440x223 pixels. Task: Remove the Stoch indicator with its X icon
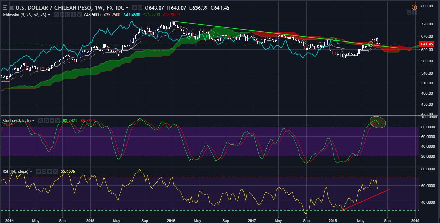pos(58,120)
